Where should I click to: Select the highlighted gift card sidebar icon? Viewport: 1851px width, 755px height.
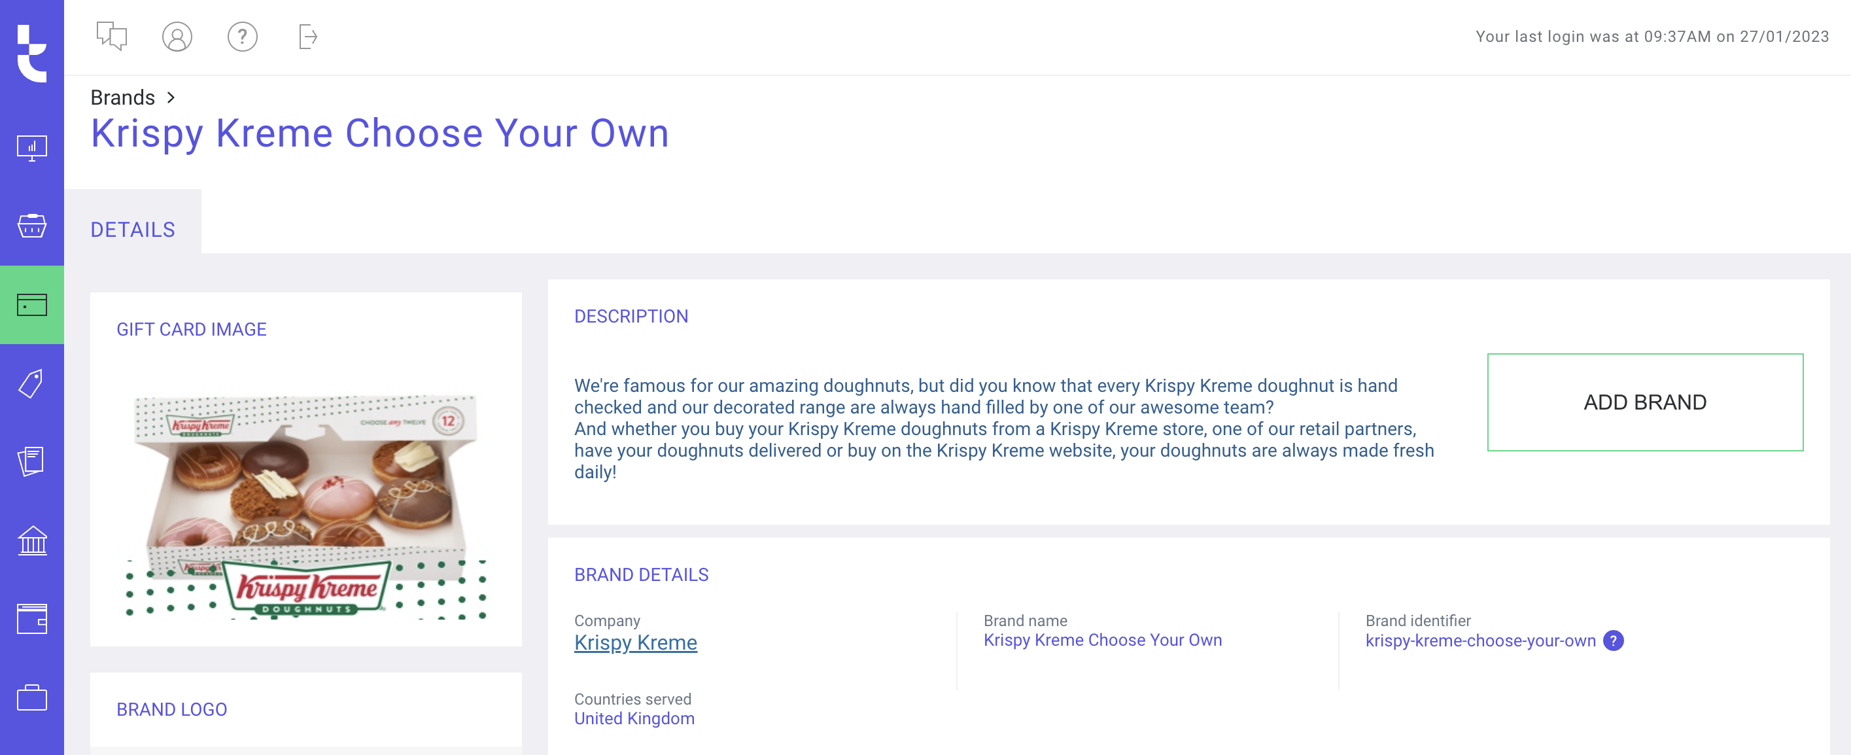click(x=31, y=305)
